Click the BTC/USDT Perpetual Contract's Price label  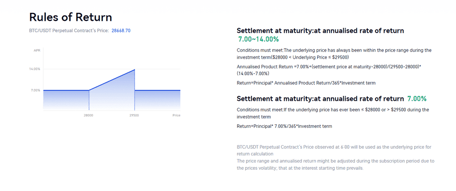pos(69,31)
